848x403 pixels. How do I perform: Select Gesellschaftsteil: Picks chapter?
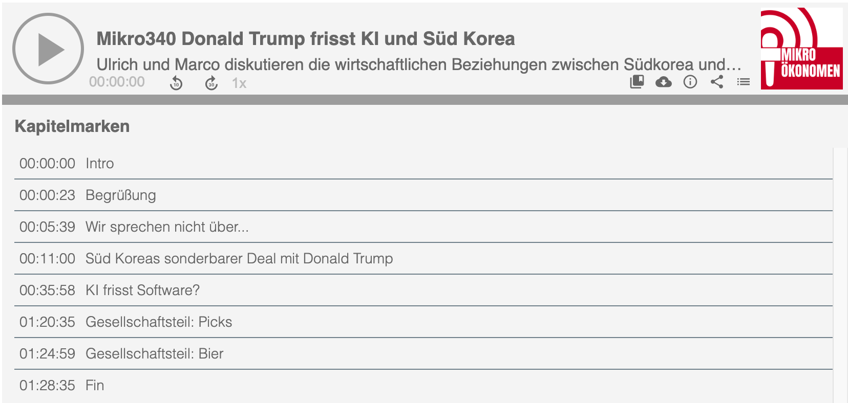(x=423, y=322)
